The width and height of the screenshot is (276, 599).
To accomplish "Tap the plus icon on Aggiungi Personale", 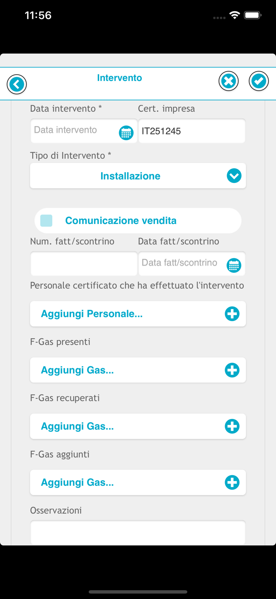I will tap(232, 314).
